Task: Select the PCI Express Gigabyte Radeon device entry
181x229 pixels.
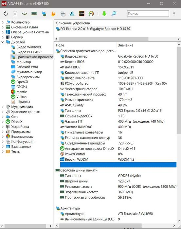Action: [x=93, y=29]
